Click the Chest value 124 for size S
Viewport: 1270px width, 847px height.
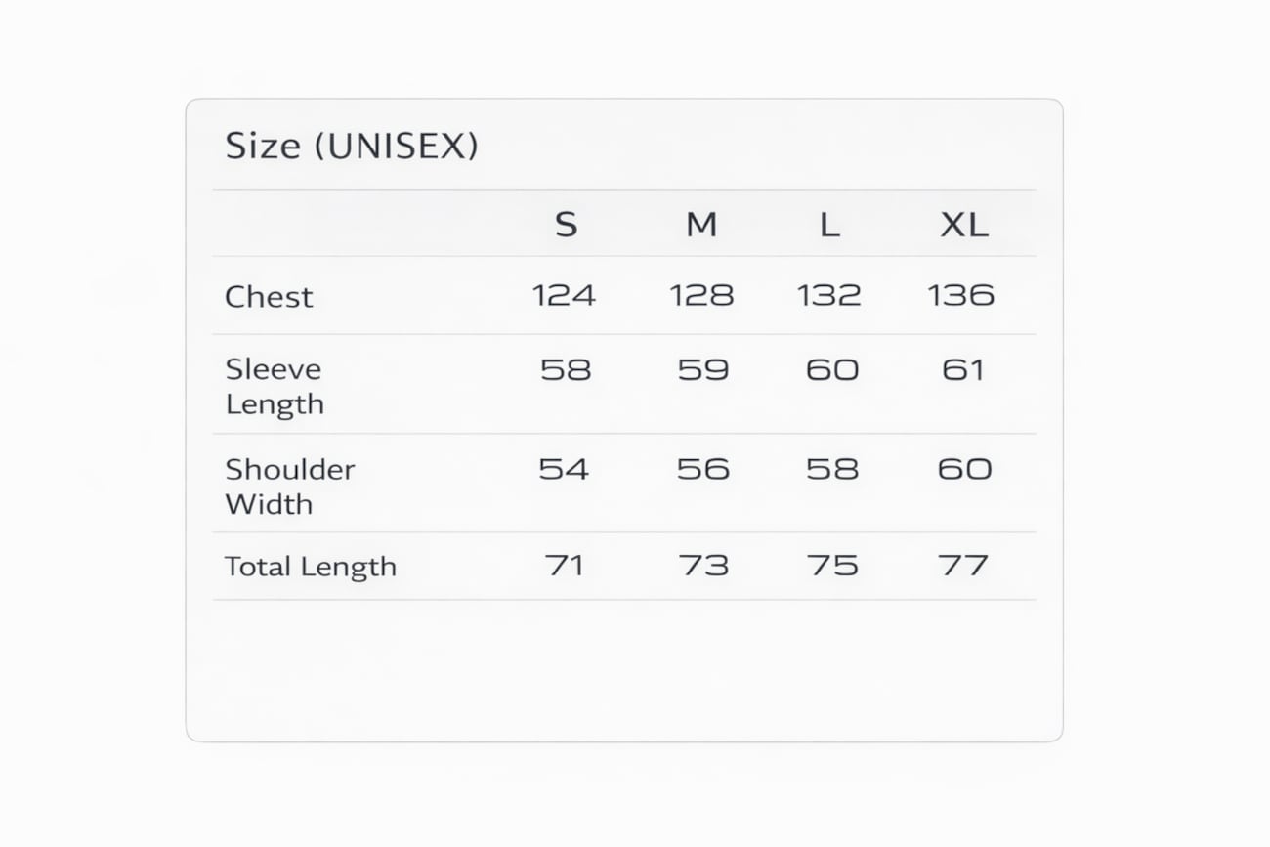pos(565,295)
